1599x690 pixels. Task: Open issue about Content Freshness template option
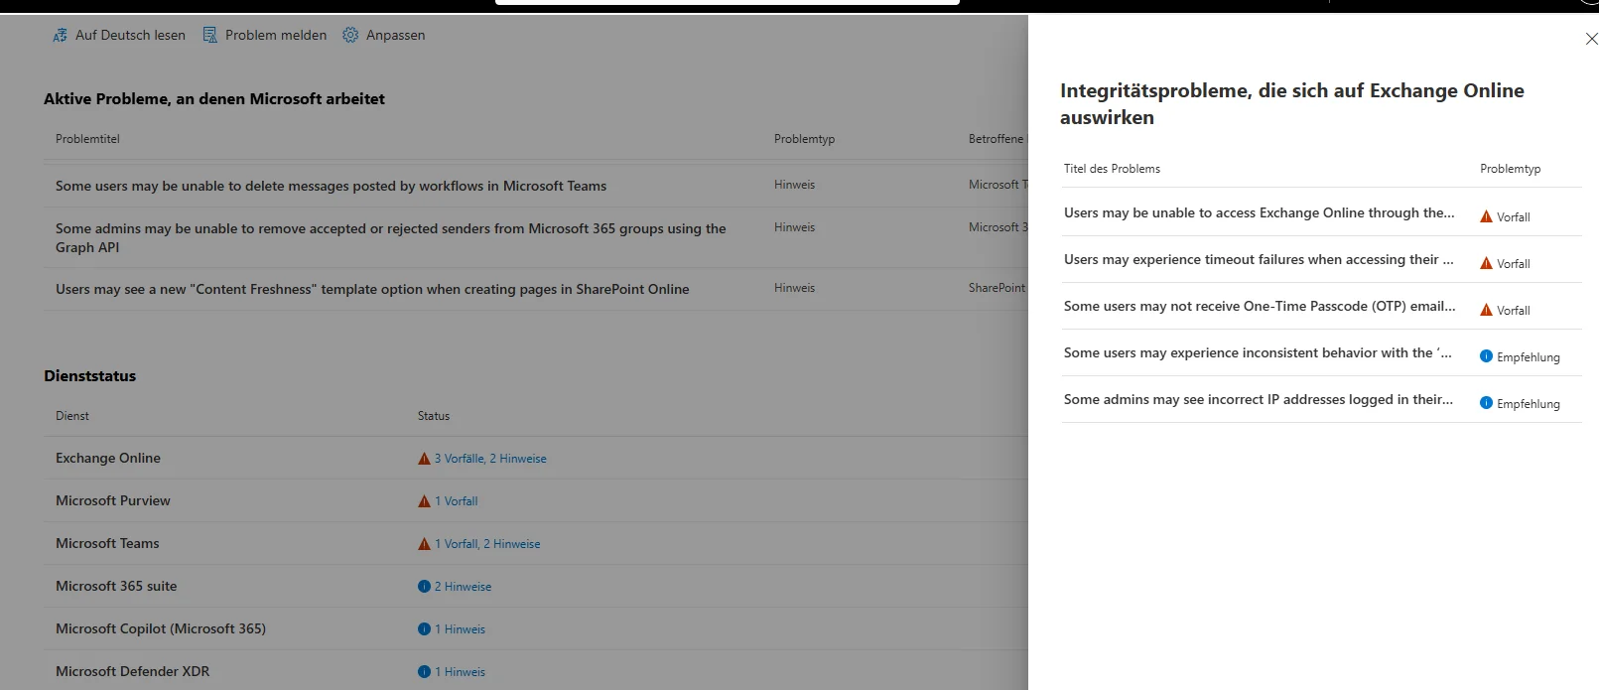tap(372, 289)
